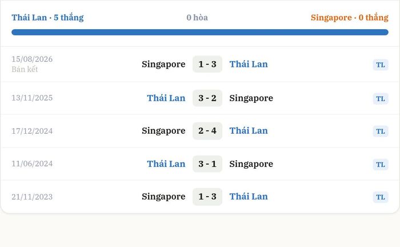
Task: Open Thái Lan team in the 17/12/2024 row
Action: [x=249, y=130]
